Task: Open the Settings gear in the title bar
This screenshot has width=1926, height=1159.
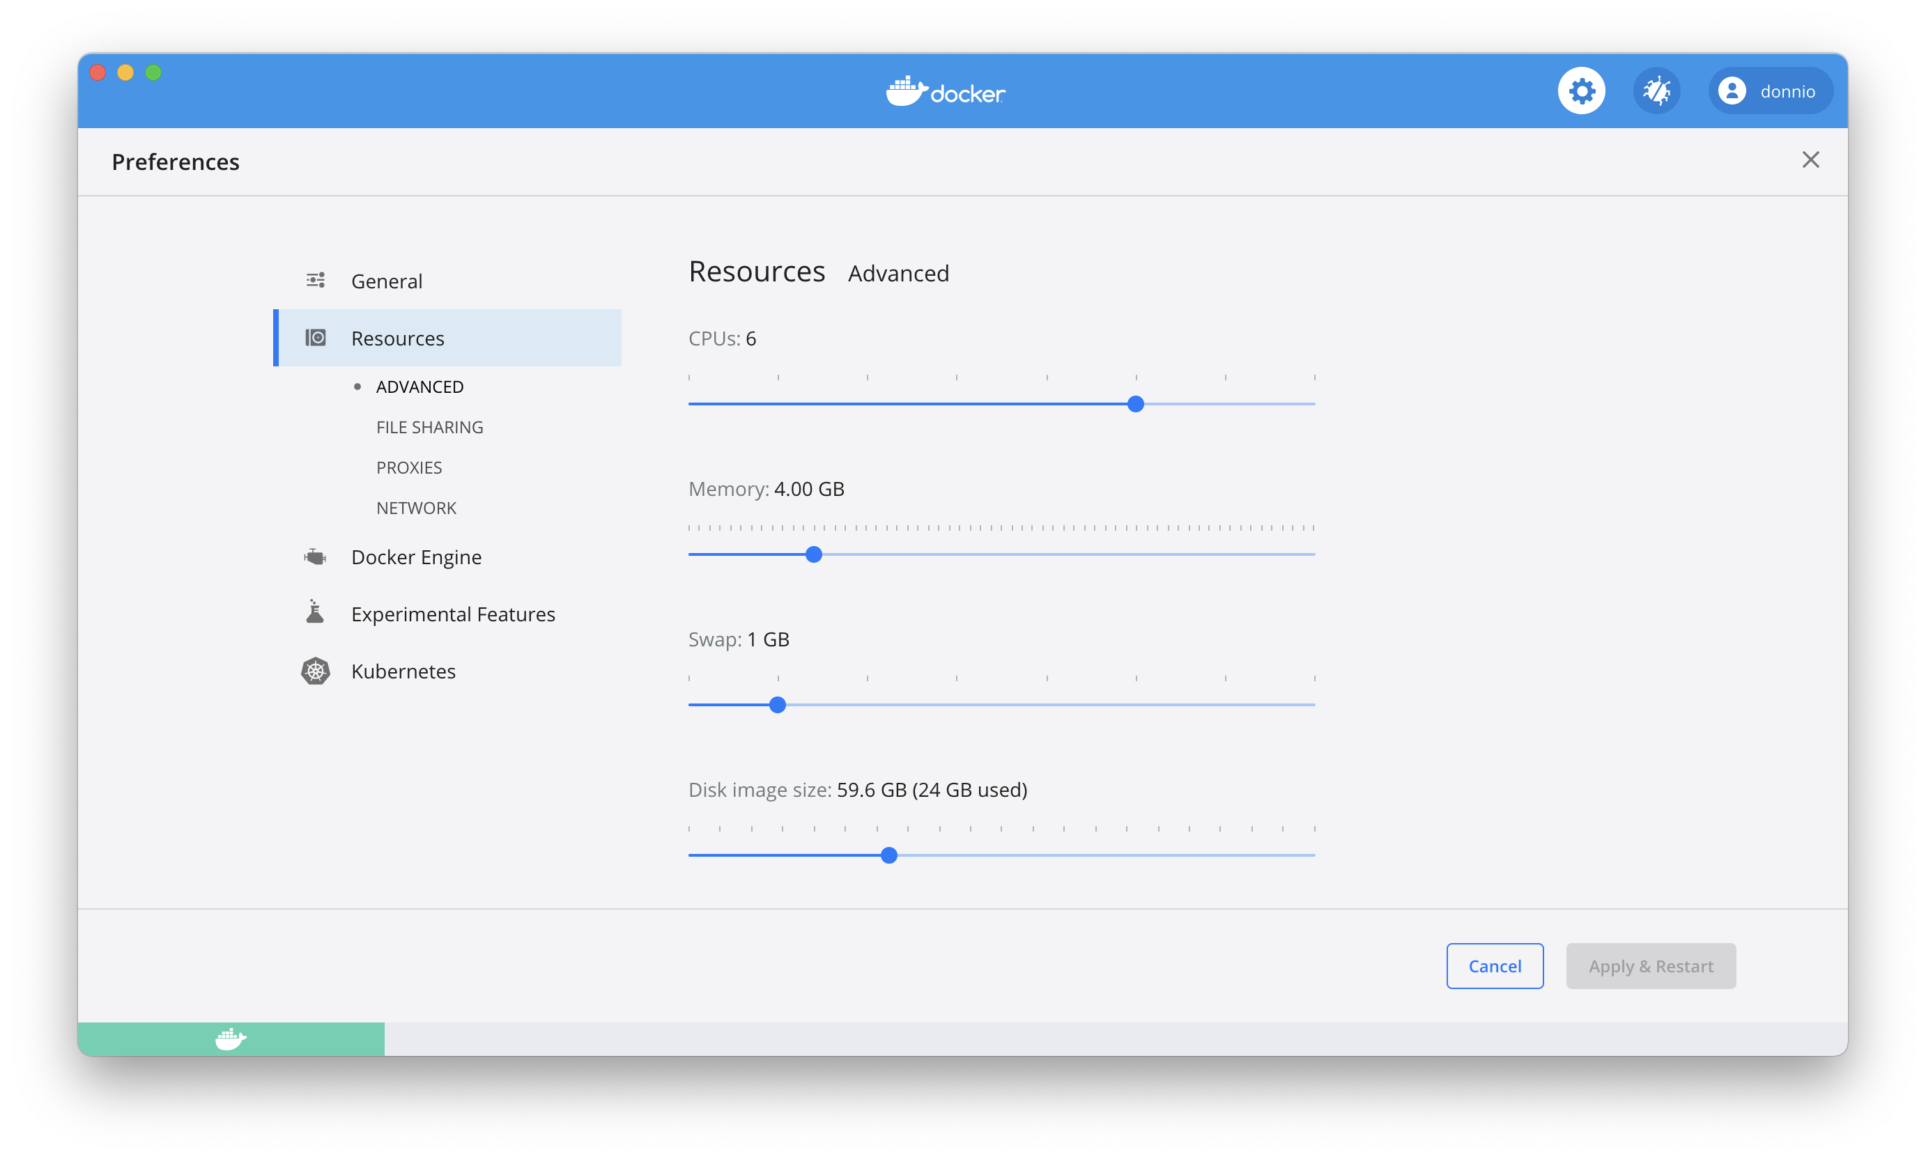Action: click(1582, 90)
